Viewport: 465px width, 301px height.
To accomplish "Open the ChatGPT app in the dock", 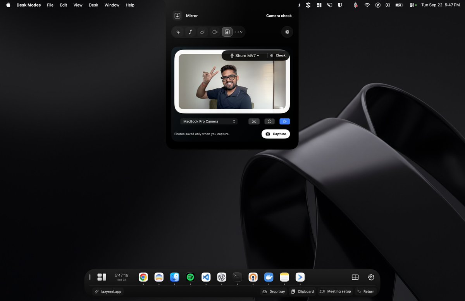I will 222,277.
